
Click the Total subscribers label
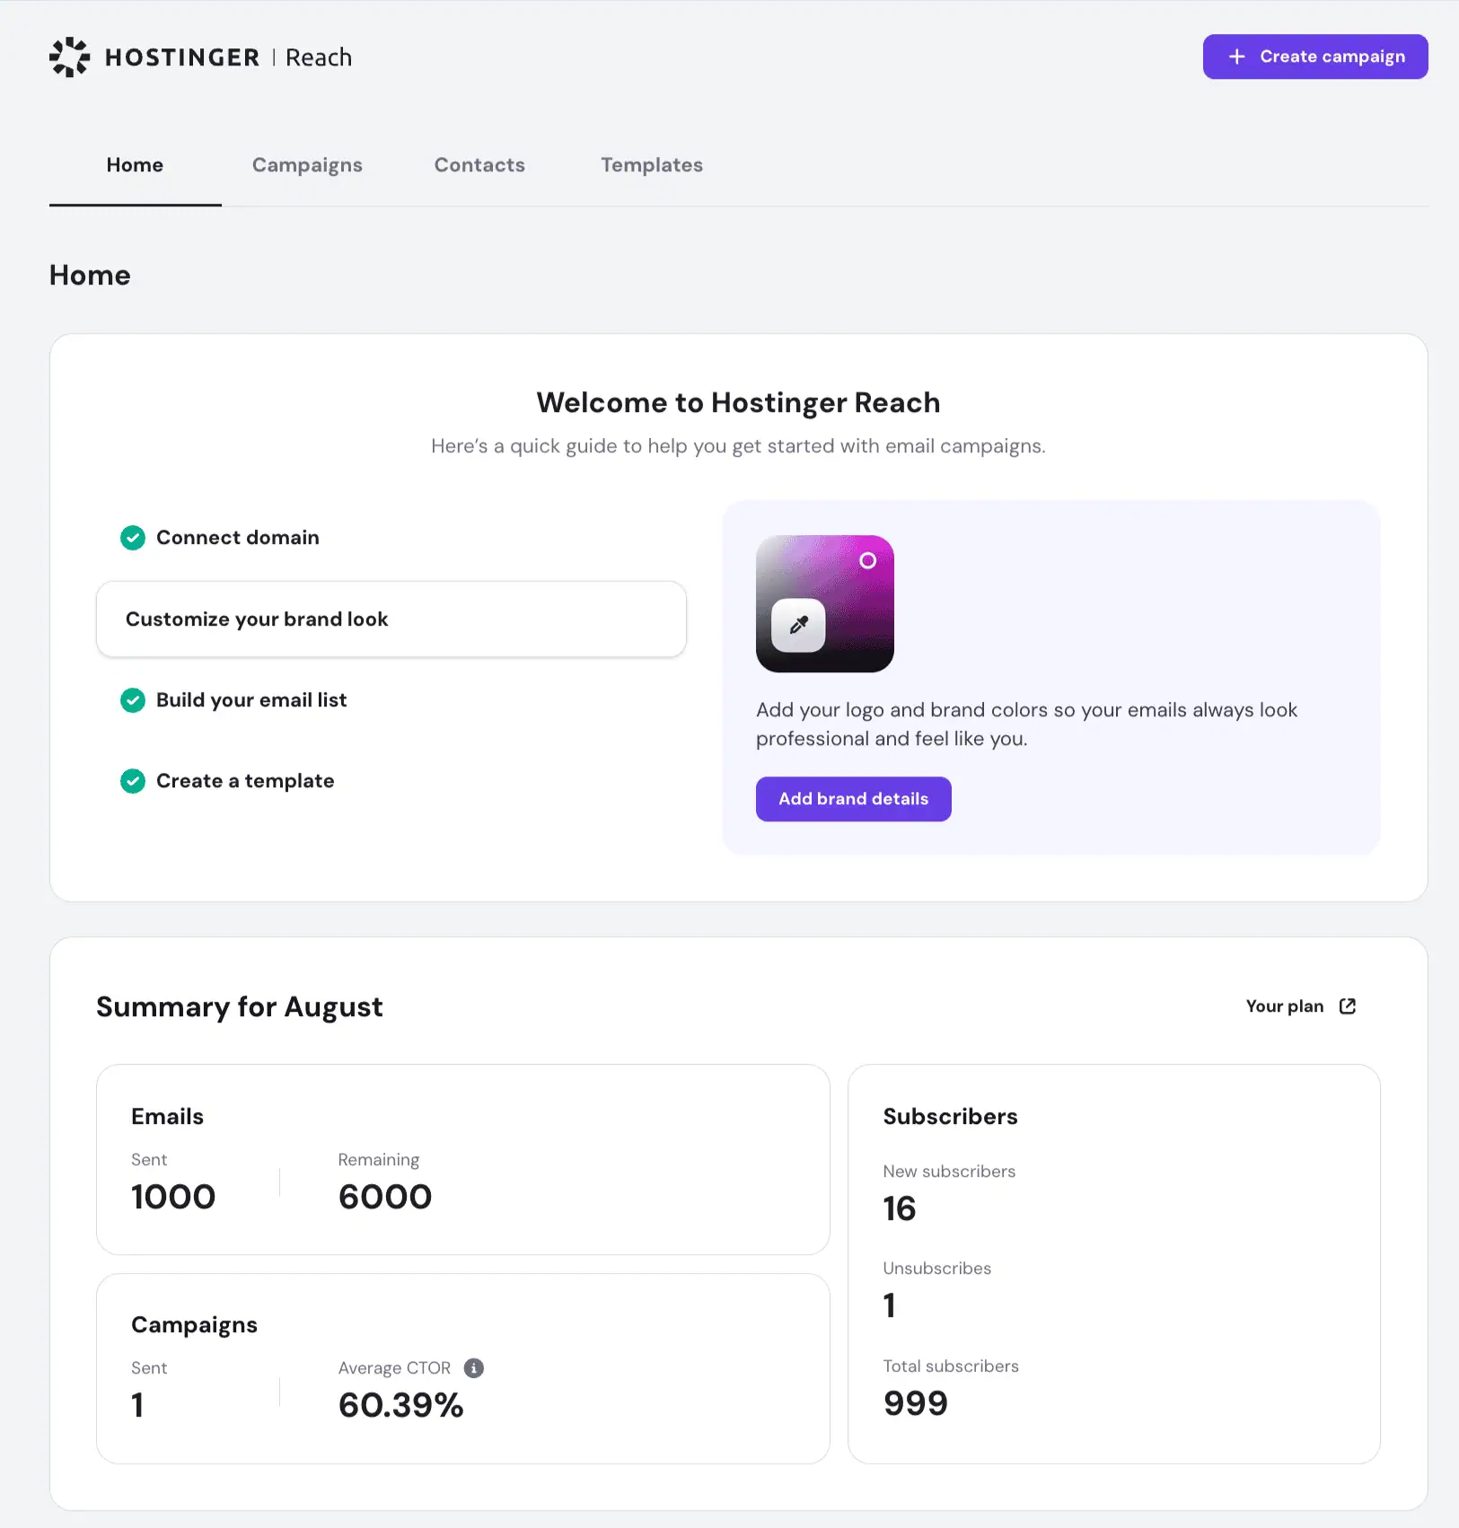point(951,1366)
